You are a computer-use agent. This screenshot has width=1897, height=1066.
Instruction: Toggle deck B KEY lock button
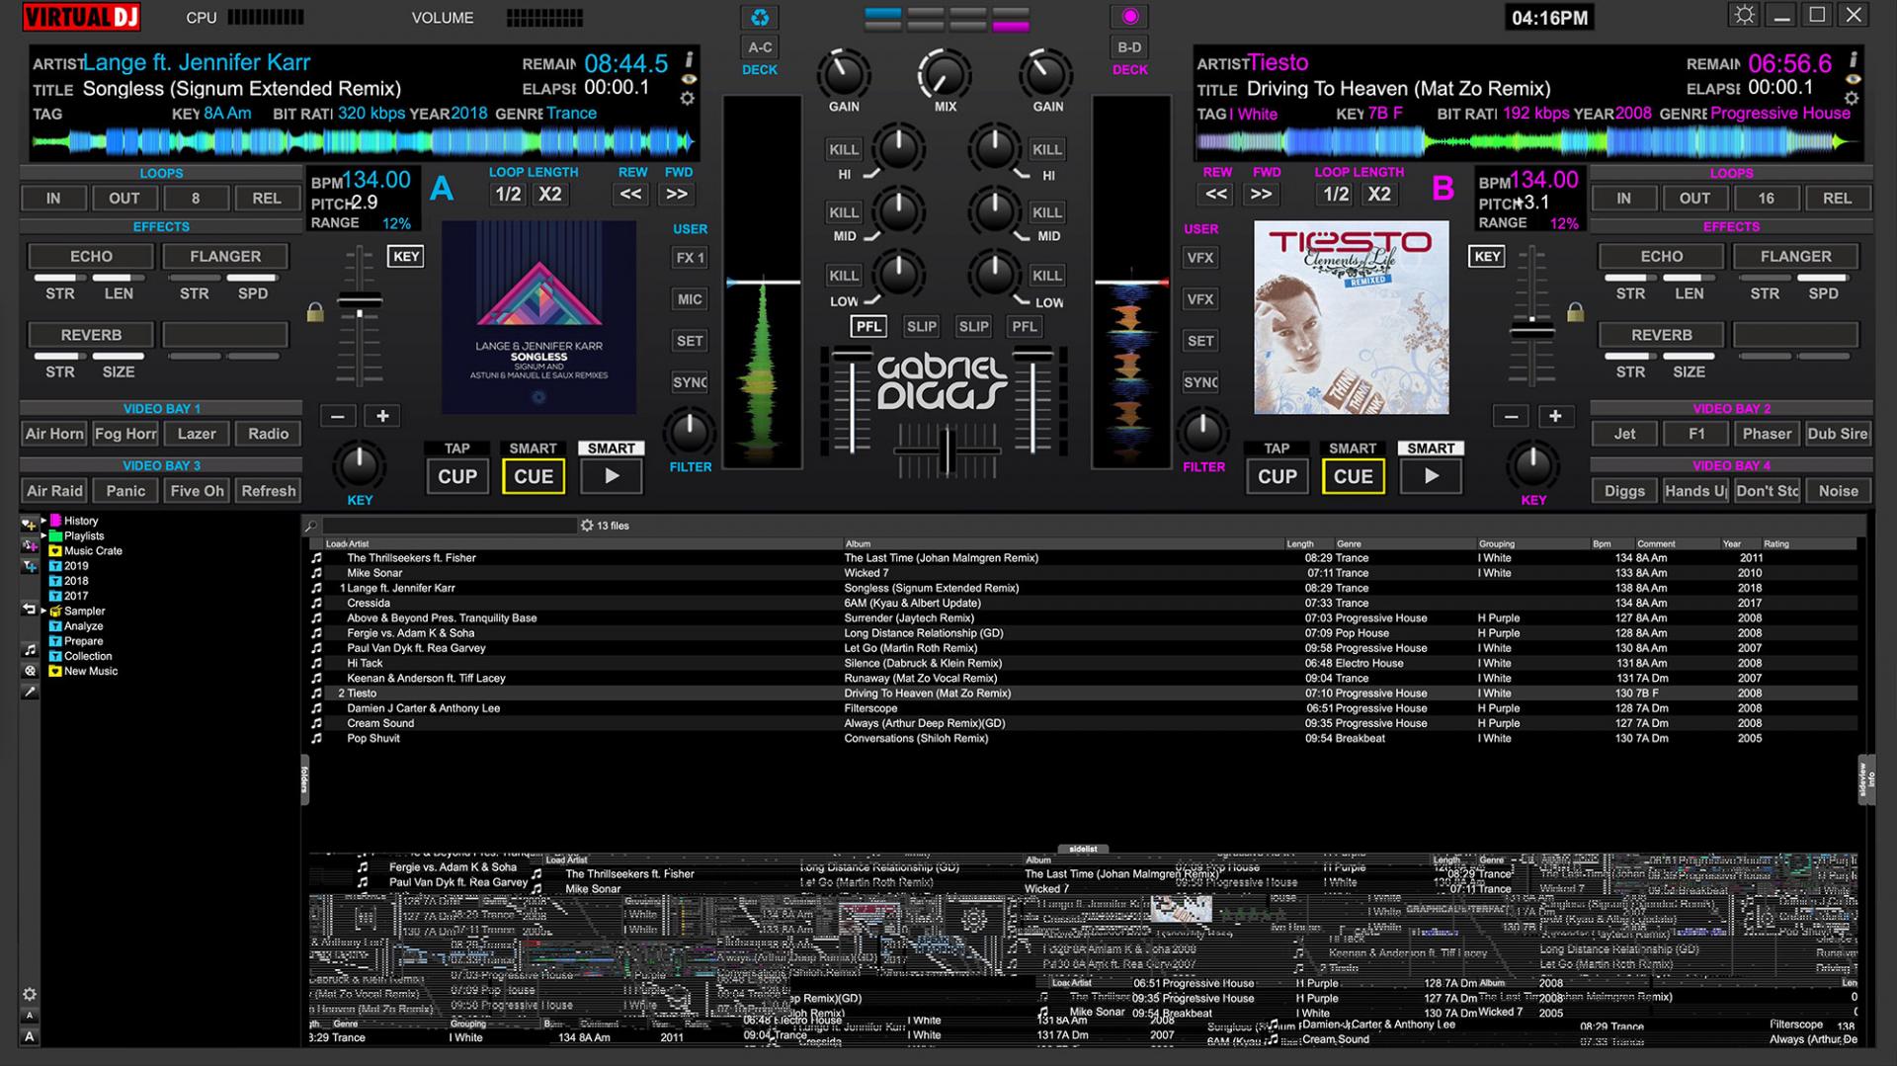pos(1487,257)
